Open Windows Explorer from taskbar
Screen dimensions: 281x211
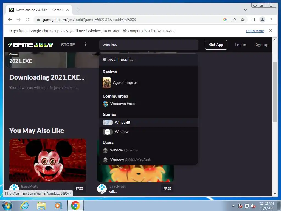coord(41,206)
